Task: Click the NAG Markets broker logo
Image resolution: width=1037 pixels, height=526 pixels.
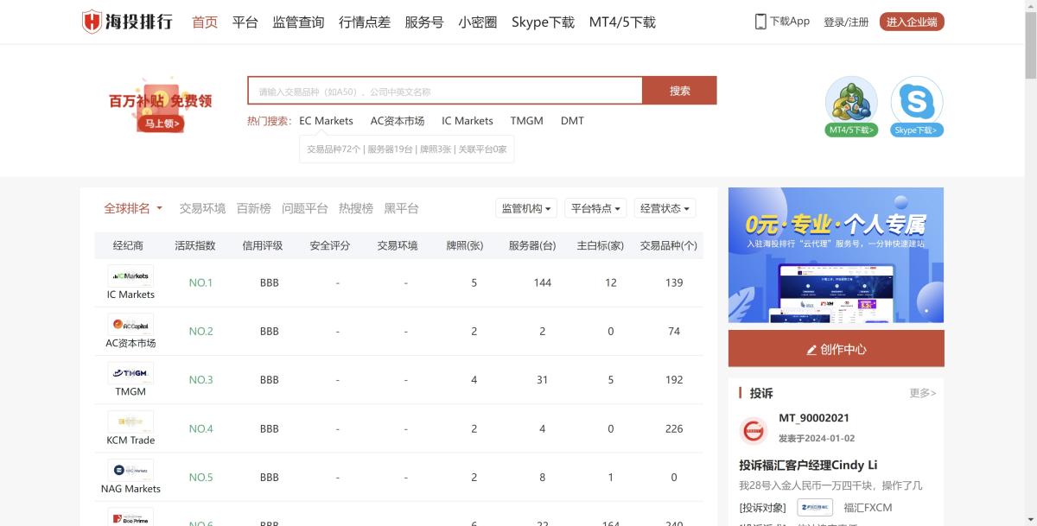Action: point(130,471)
